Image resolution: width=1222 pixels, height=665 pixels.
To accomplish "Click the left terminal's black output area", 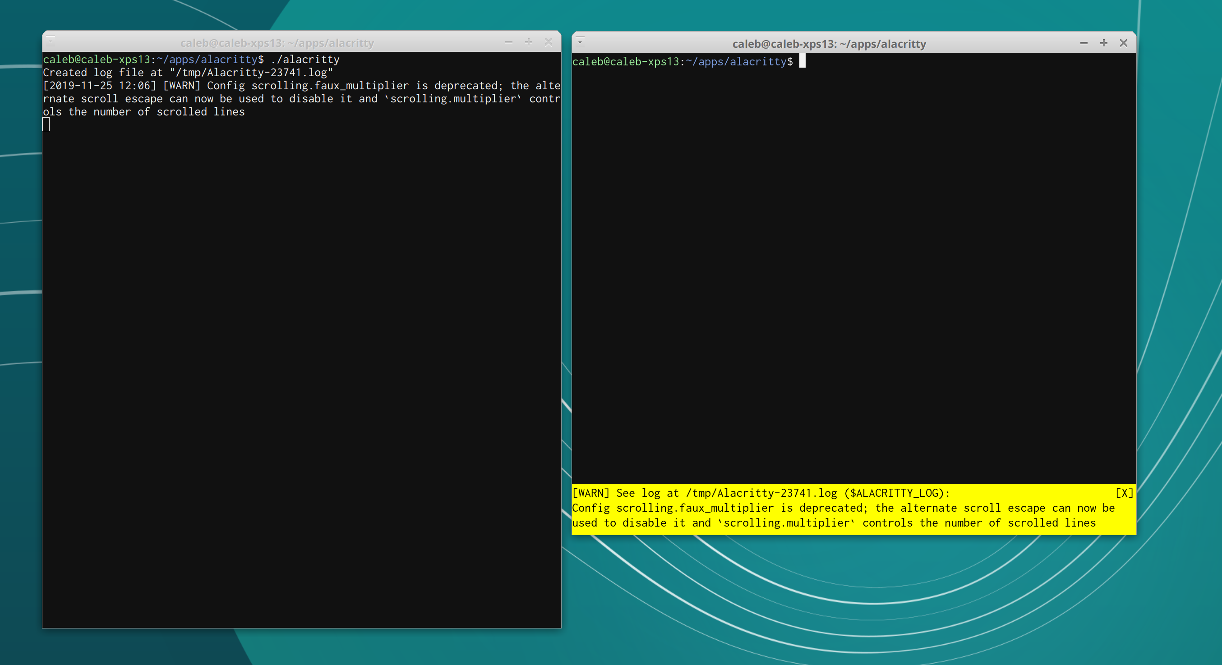I will (302, 332).
